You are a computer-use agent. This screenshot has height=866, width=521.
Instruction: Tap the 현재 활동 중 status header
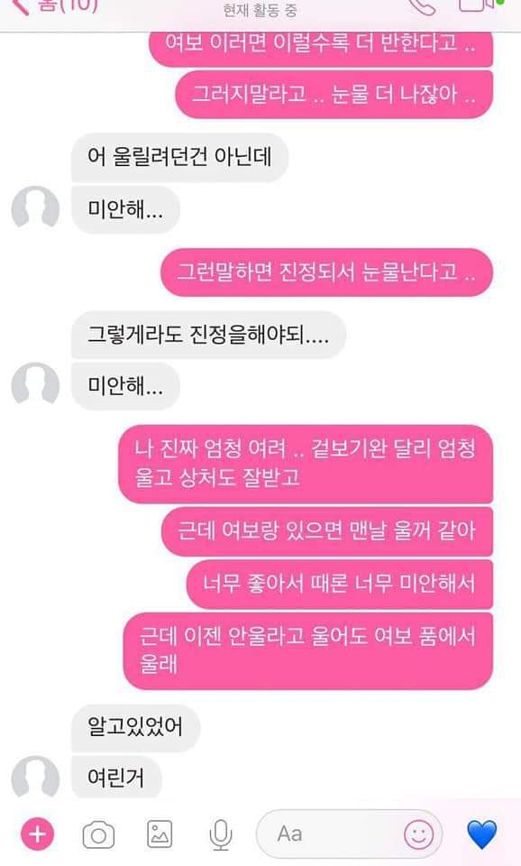click(260, 10)
